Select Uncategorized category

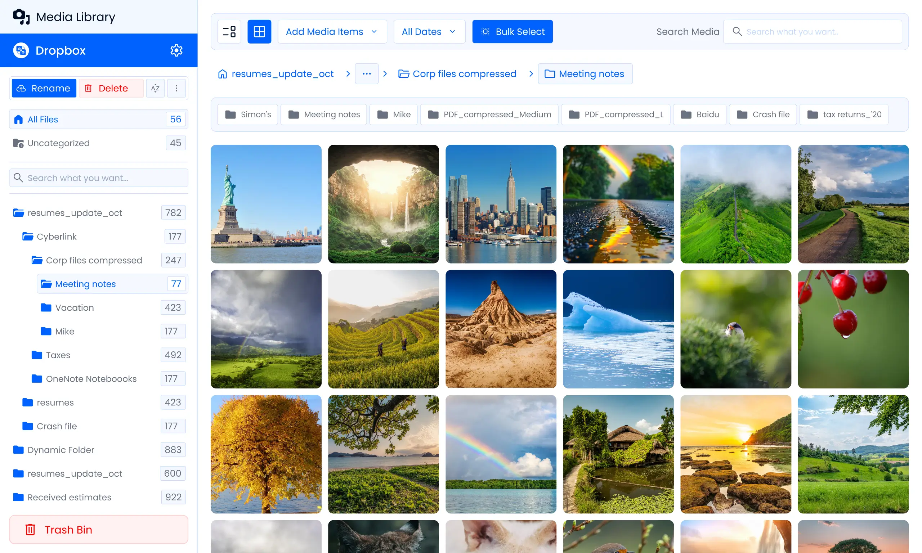click(x=99, y=143)
